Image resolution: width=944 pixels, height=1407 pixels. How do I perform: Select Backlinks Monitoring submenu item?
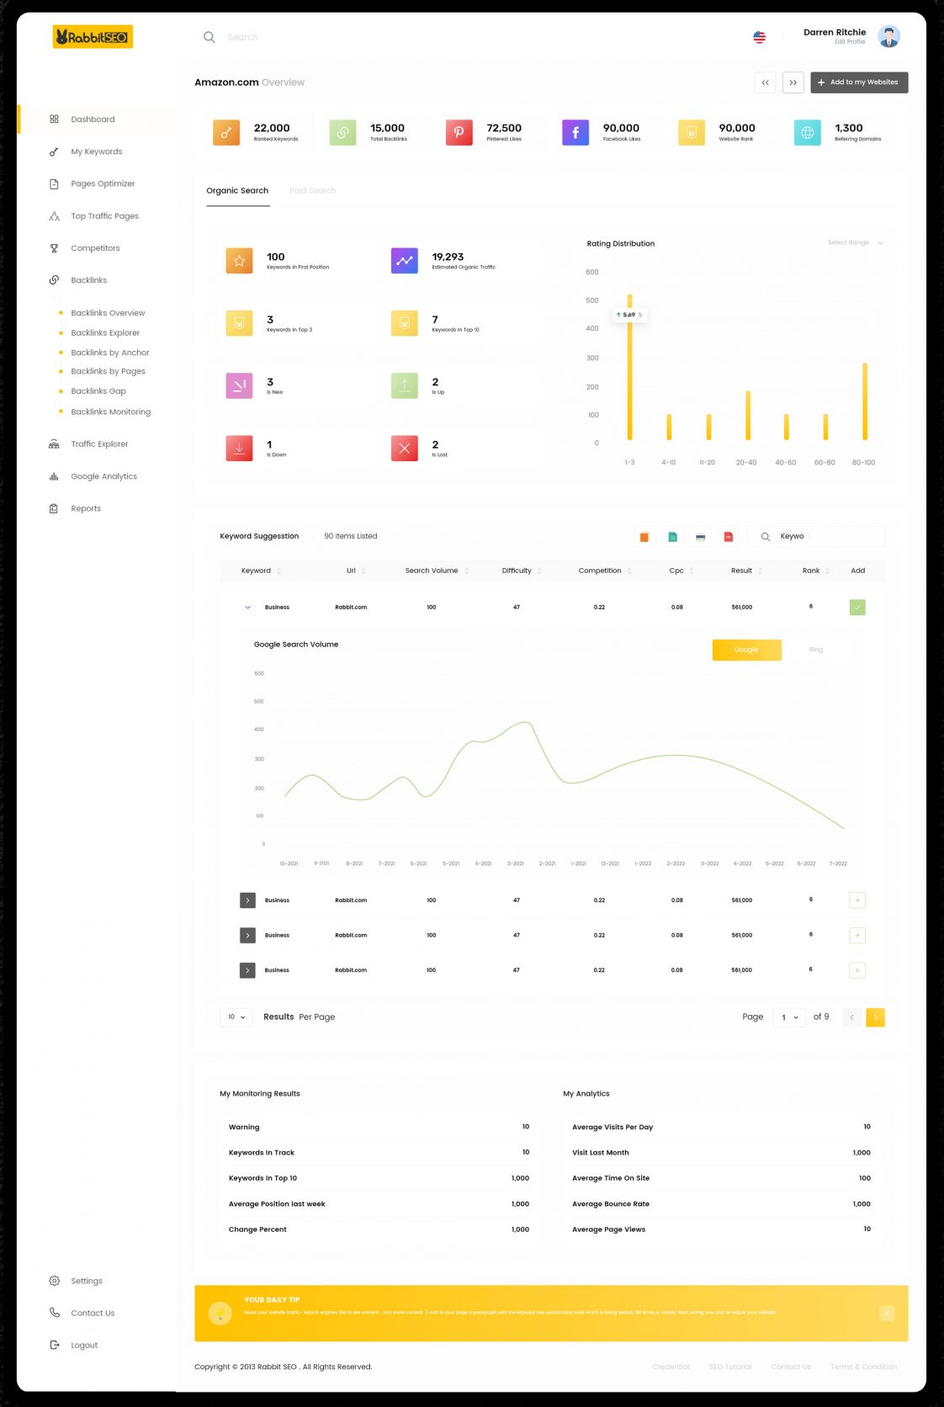point(111,411)
